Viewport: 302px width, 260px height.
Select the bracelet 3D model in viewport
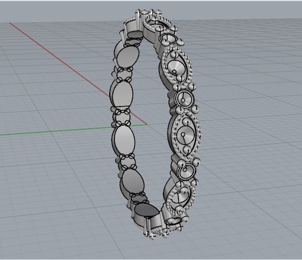155,124
